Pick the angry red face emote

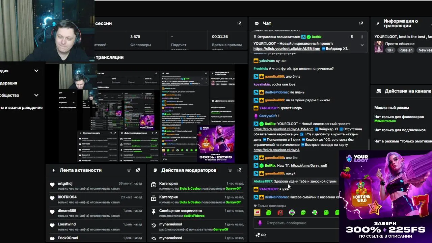[280, 213]
